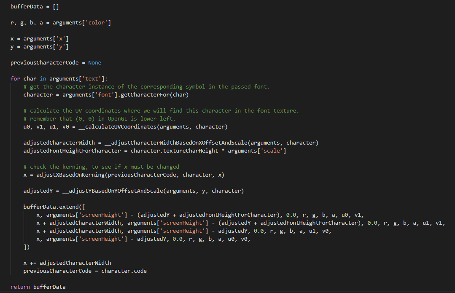
Task: Click the __adjustCharacterWidthBasedOnXOffsetAndScale call
Action: point(212,143)
